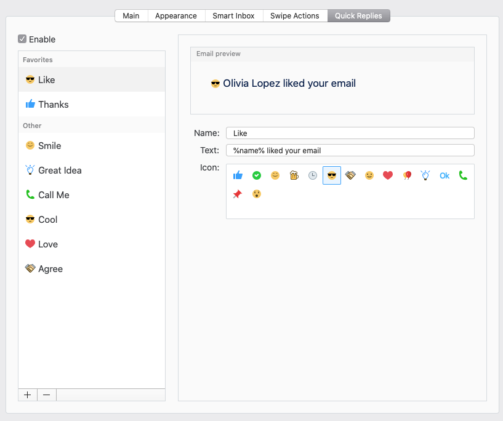Choose the thumbs-up icon in the icon picker
503x421 pixels.
(238, 175)
